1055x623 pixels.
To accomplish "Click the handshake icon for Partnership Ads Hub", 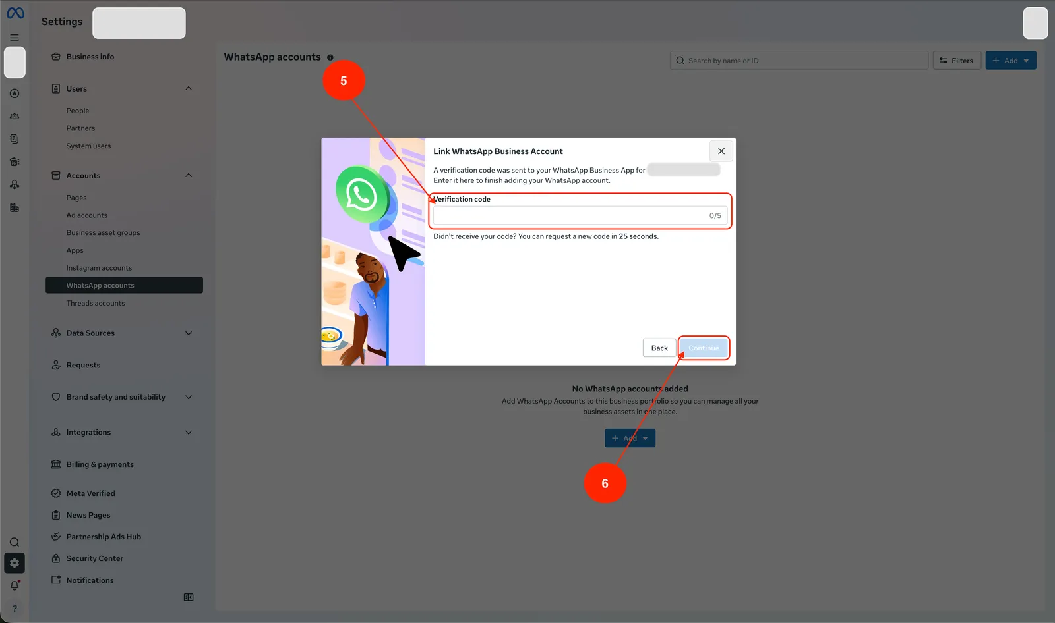I will (56, 537).
